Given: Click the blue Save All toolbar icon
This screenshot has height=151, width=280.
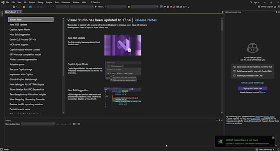Looking at the screenshot, I should pos(30,7).
